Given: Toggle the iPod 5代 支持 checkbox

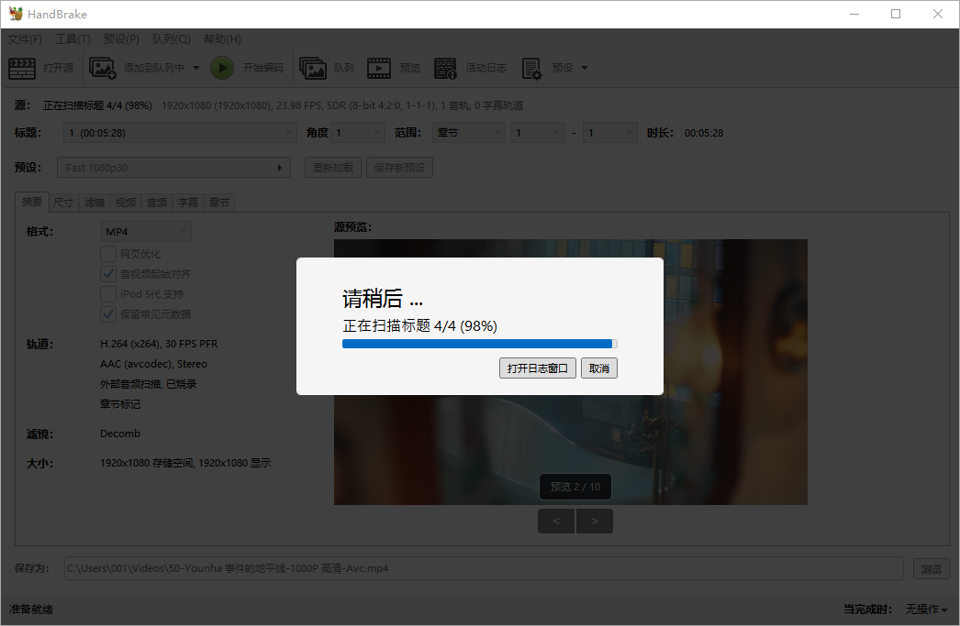Looking at the screenshot, I should click(108, 294).
